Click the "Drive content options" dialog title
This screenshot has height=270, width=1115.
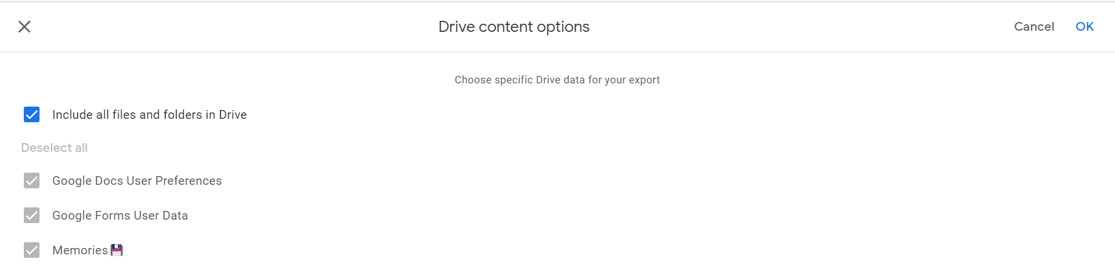tap(513, 27)
